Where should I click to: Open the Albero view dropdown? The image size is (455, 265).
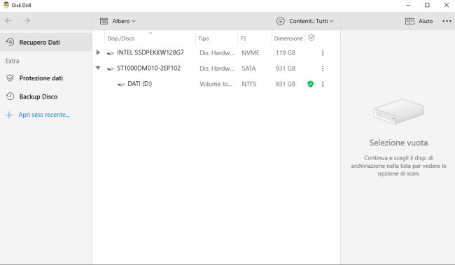[x=118, y=21]
